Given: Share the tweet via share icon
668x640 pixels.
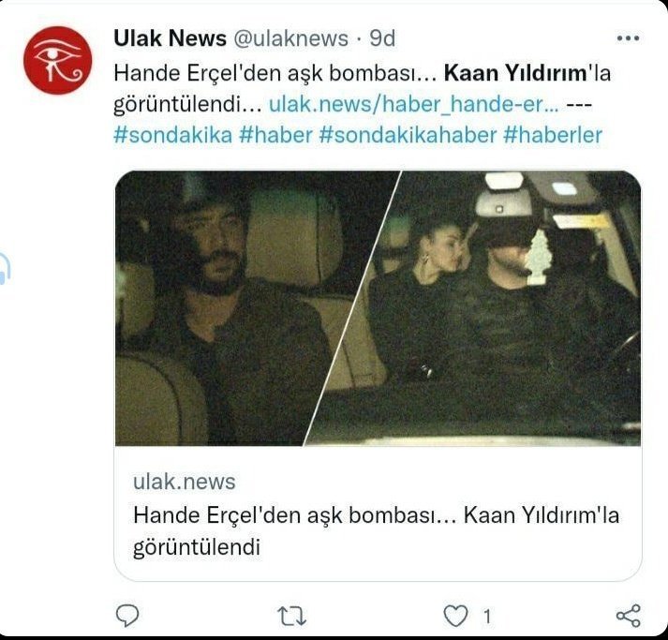Looking at the screenshot, I should 629,616.
